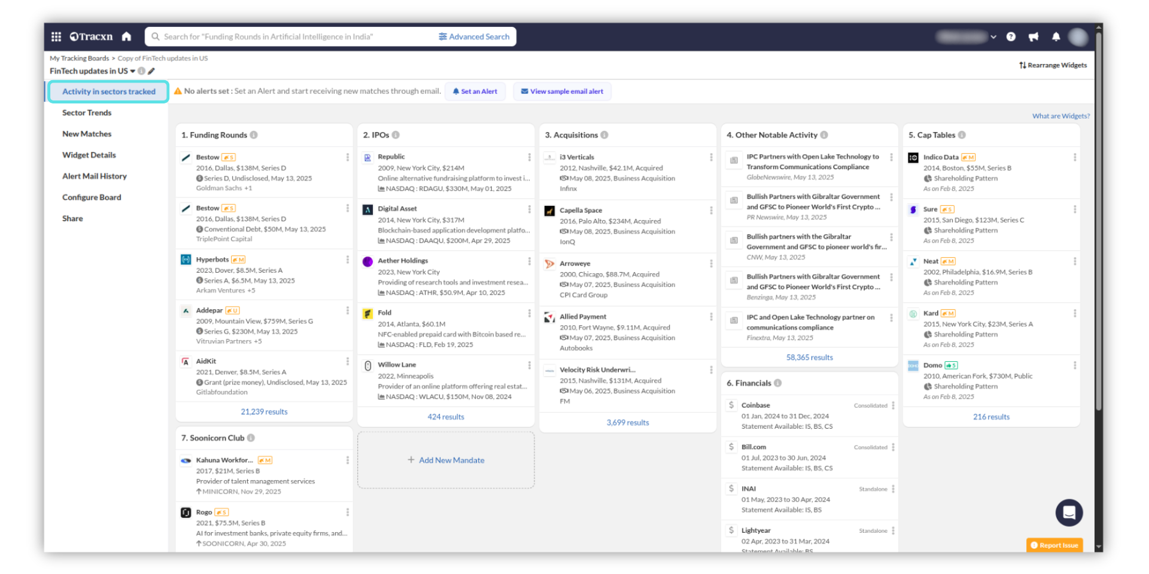Open options menu for Republic IPO entry
Screen dimensions: 1149x574
tap(529, 157)
